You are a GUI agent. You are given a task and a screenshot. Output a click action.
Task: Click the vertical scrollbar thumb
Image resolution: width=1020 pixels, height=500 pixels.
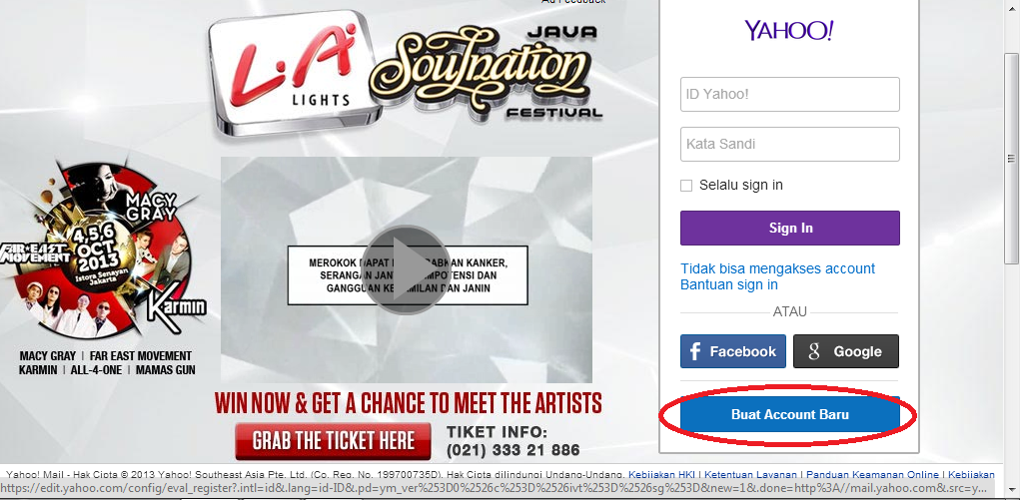click(x=1011, y=158)
